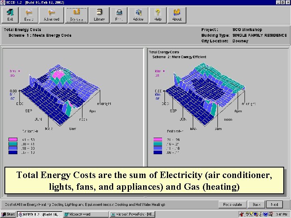Click the Exit toolbar button
The width and height of the screenshot is (291, 218).
(x=10, y=15)
